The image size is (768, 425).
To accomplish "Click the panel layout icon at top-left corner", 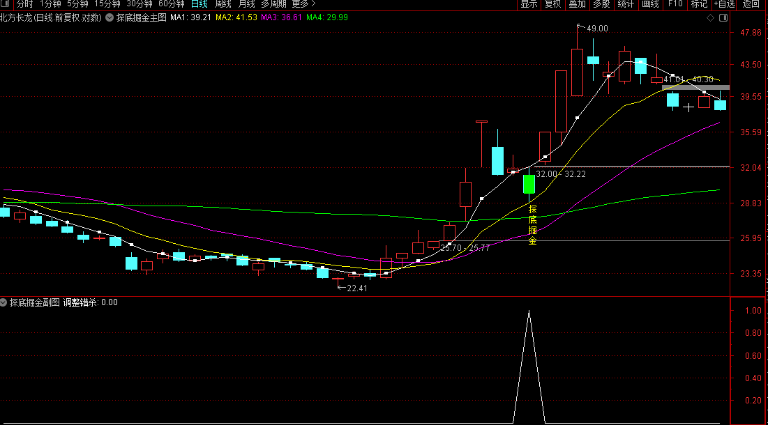I will click(6, 4).
